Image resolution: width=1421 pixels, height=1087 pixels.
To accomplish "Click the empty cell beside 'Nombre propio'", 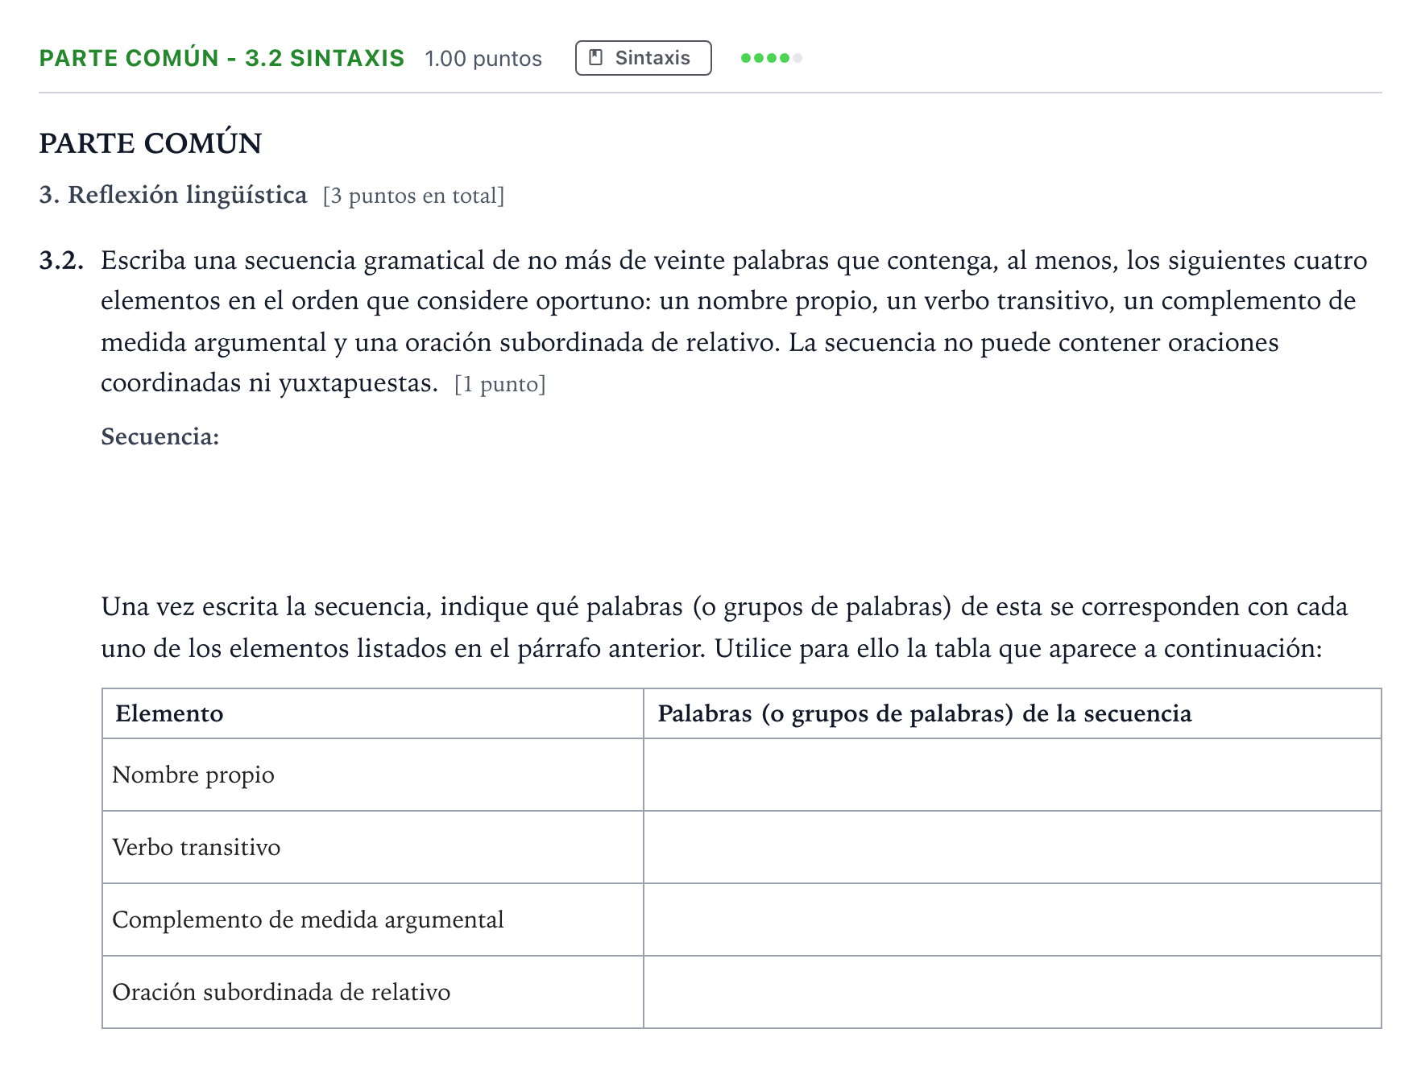I will pyautogui.click(x=1013, y=775).
